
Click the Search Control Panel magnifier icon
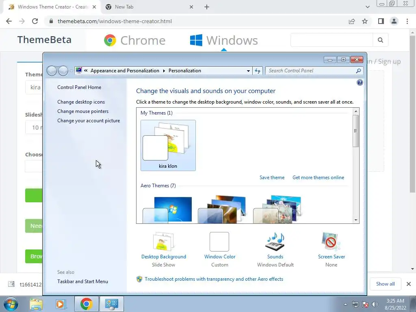tap(358, 71)
